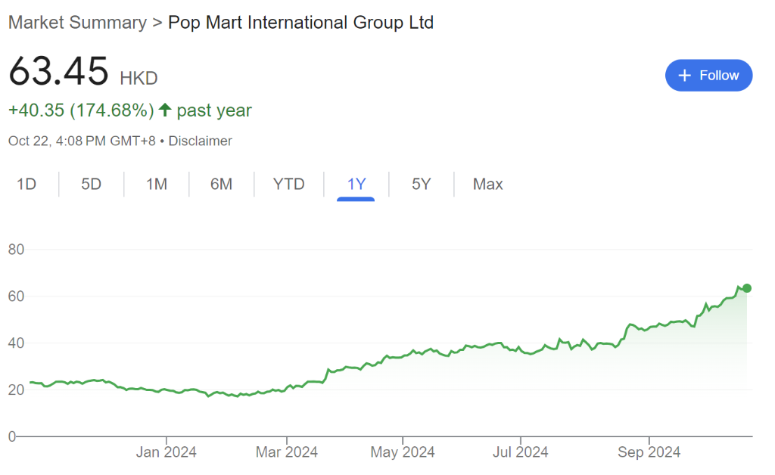775x475 pixels.
Task: Select the active 1Y tab
Action: click(x=356, y=185)
